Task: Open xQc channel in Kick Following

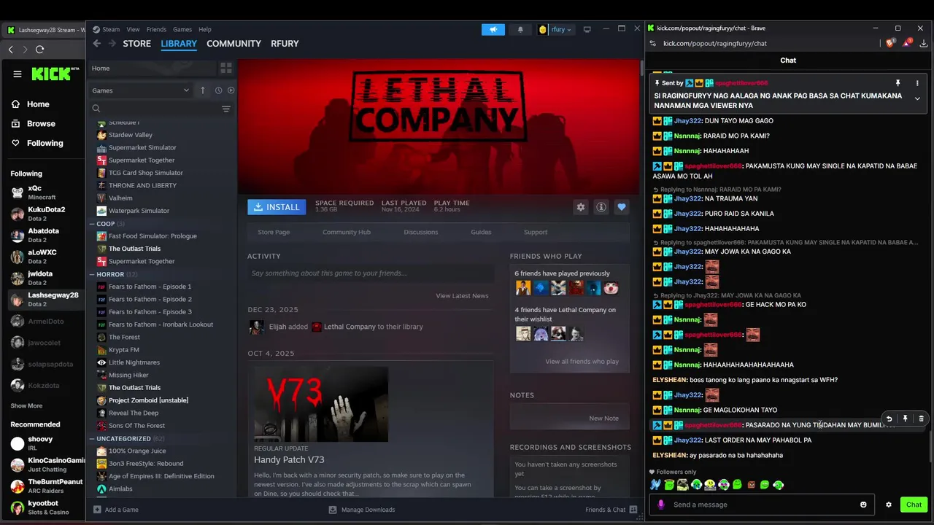Action: point(44,192)
